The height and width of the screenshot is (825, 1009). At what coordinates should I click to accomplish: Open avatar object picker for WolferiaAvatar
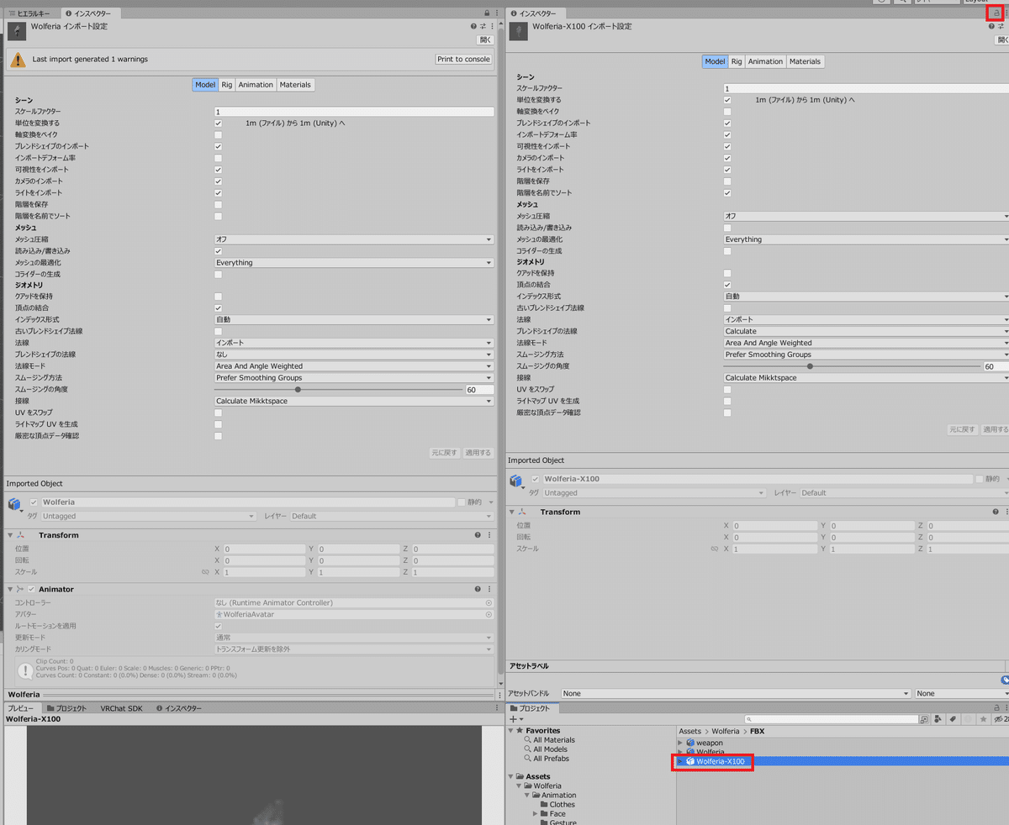489,615
